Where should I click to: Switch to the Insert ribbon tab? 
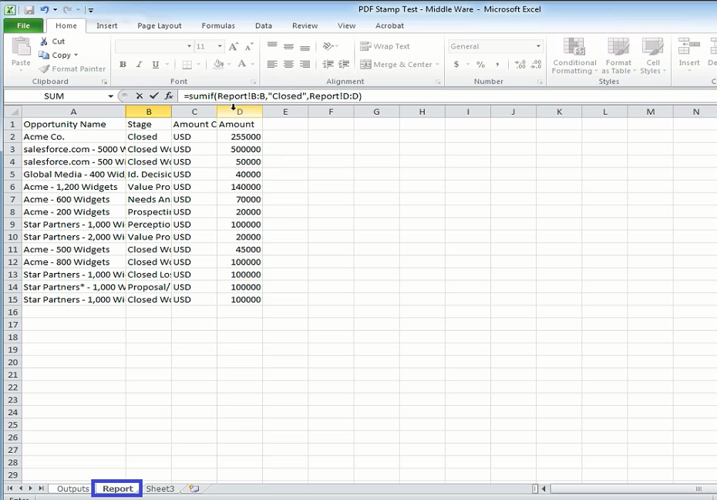click(x=107, y=26)
